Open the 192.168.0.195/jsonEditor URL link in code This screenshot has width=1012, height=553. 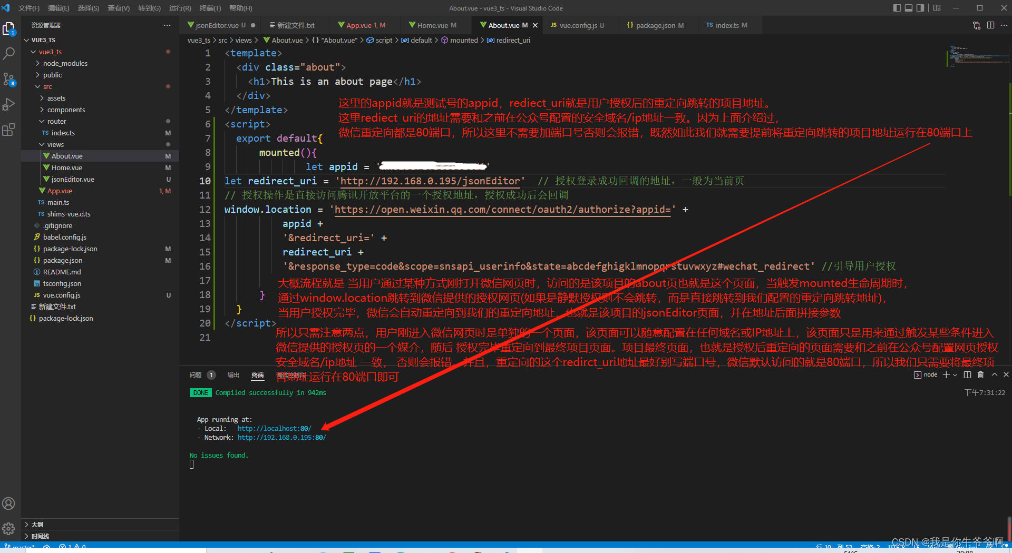(430, 181)
